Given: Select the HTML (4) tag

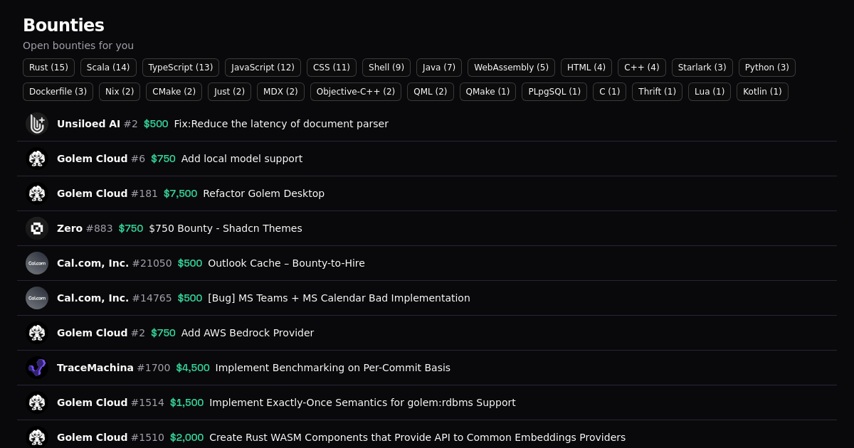Looking at the screenshot, I should tap(586, 68).
